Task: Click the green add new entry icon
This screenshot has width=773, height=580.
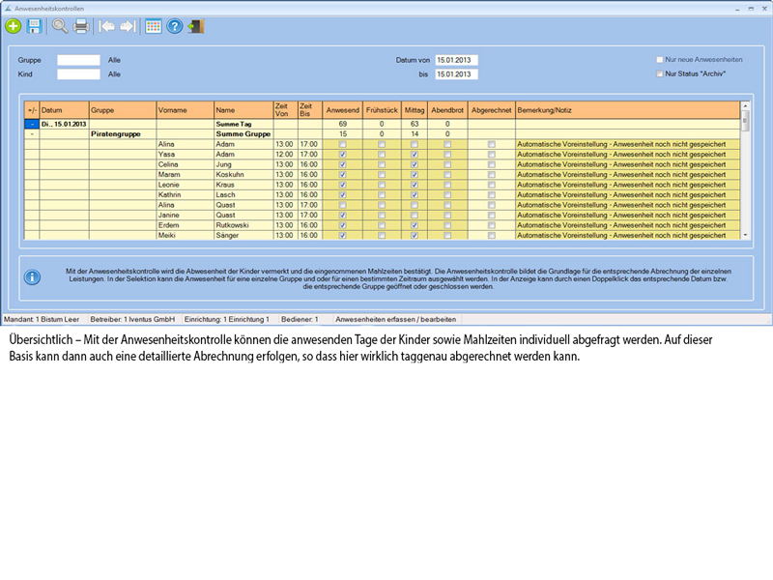Action: 14,26
